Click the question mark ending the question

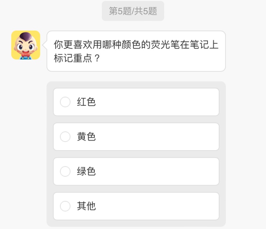[x=97, y=59]
